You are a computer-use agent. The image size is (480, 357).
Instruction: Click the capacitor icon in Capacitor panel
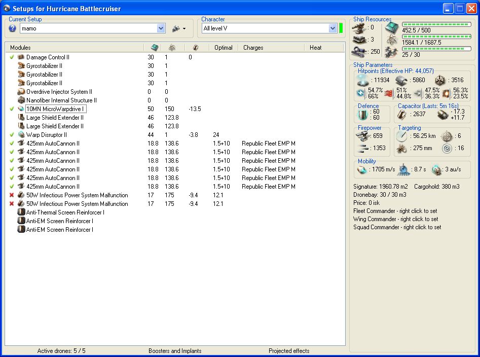coord(402,115)
